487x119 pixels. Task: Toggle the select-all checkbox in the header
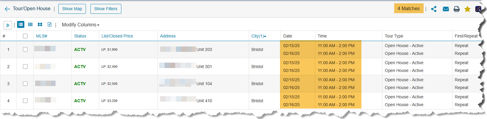click(x=25, y=36)
